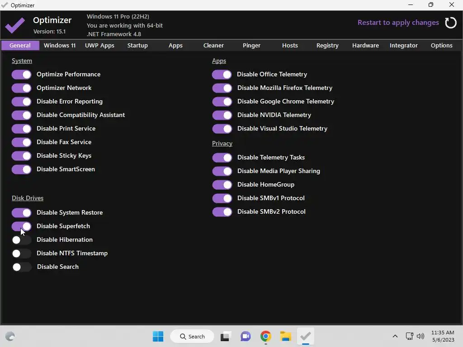
Task: Open the Apps tab
Action: tap(175, 46)
